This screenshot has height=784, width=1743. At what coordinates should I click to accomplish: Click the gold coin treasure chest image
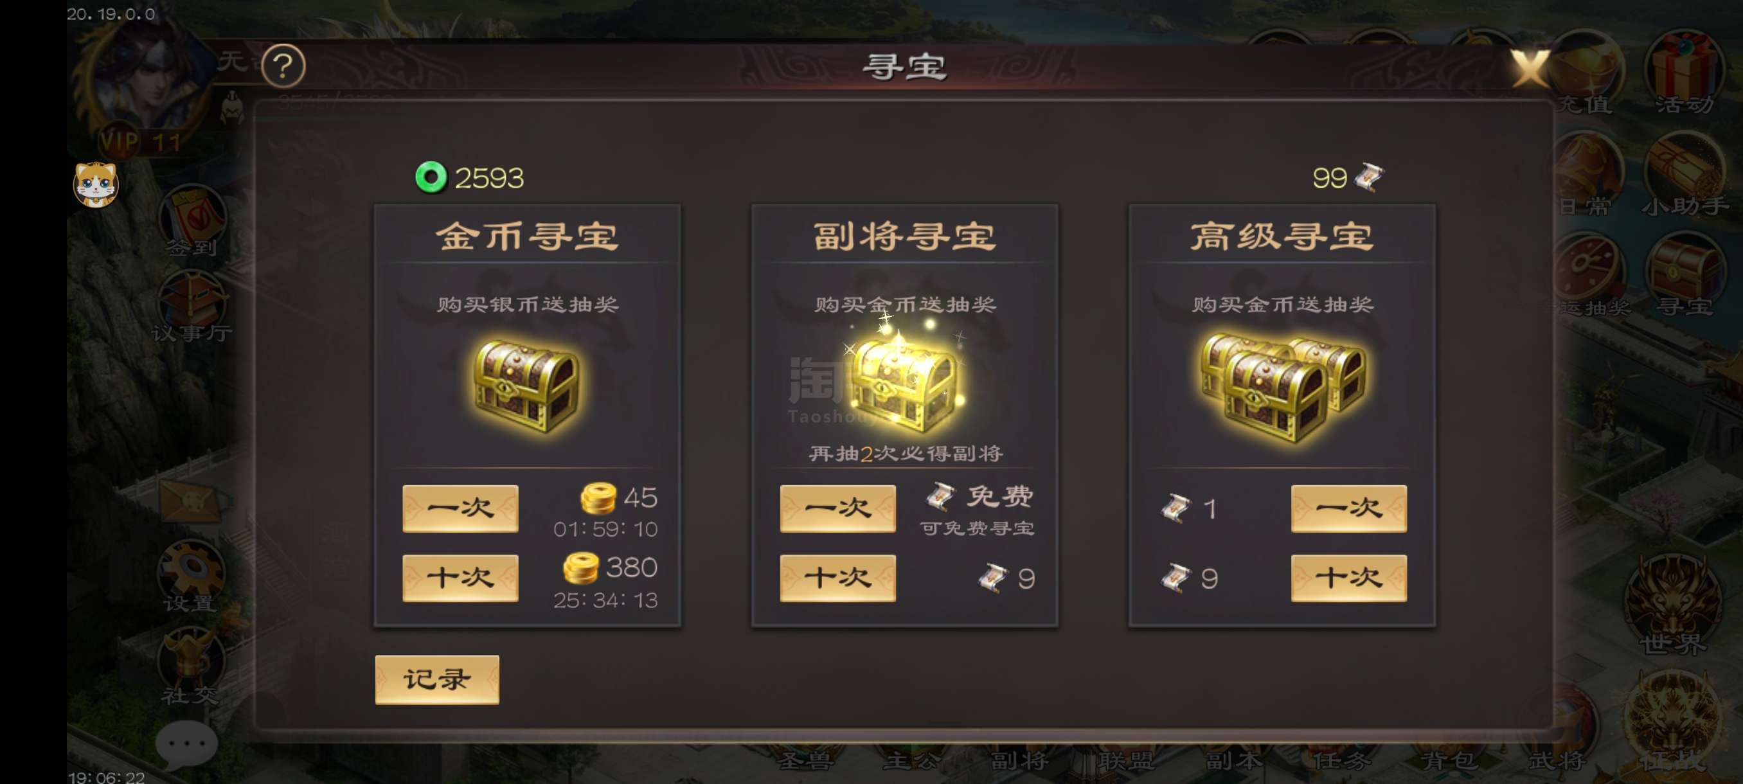(526, 386)
